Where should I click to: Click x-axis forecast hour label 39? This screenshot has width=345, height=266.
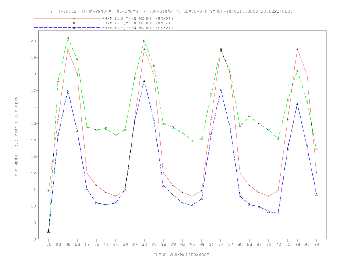click(x=173, y=244)
